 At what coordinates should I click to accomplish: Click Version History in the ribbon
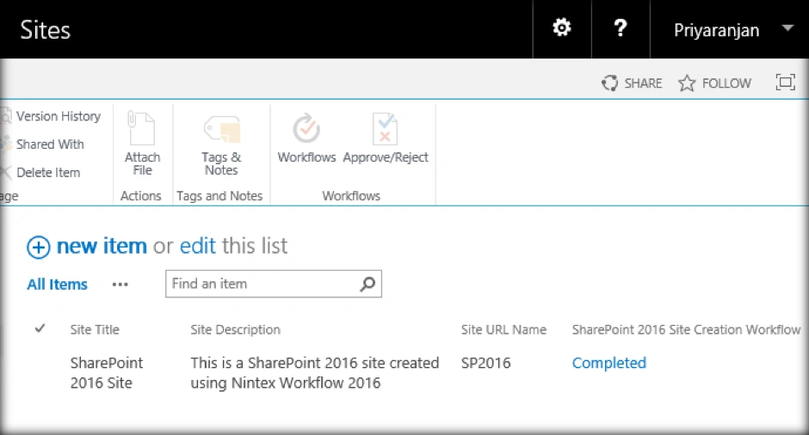58,116
